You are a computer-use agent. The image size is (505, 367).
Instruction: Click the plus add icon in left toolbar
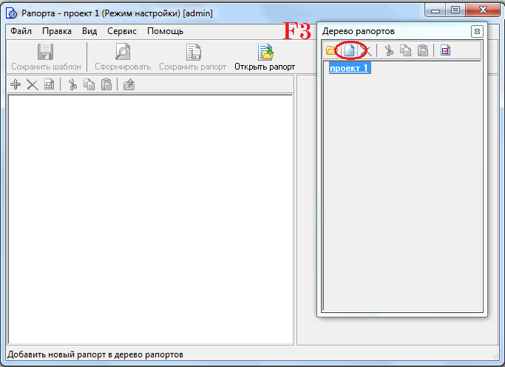[x=16, y=85]
